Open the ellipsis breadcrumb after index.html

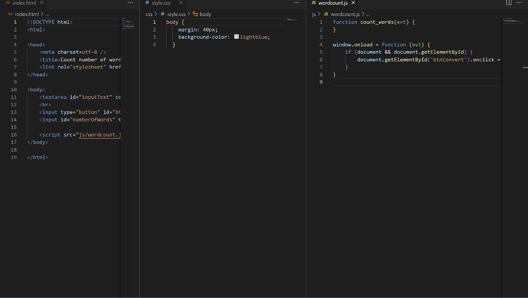tap(47, 14)
